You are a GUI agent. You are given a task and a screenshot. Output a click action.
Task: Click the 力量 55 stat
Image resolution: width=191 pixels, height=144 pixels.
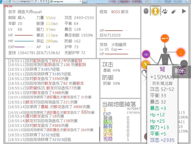[46, 18]
